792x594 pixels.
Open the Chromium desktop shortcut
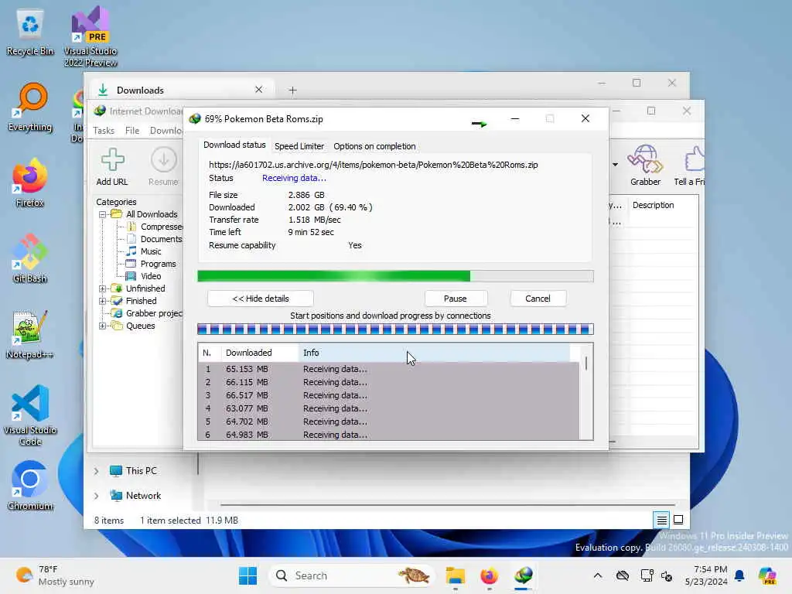coord(30,486)
